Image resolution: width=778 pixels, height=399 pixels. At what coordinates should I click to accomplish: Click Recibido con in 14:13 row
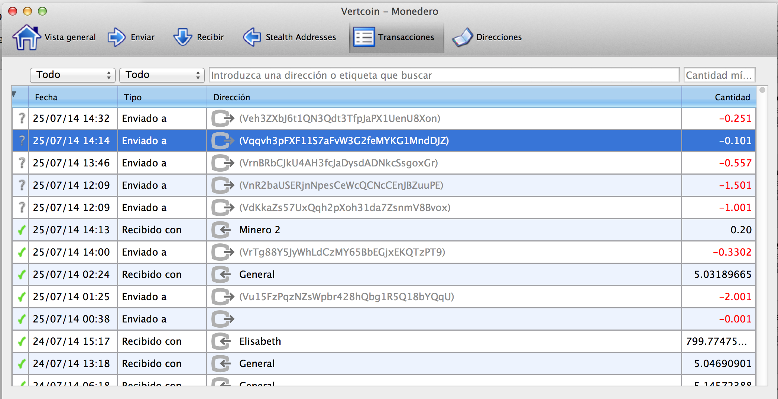pyautogui.click(x=152, y=230)
